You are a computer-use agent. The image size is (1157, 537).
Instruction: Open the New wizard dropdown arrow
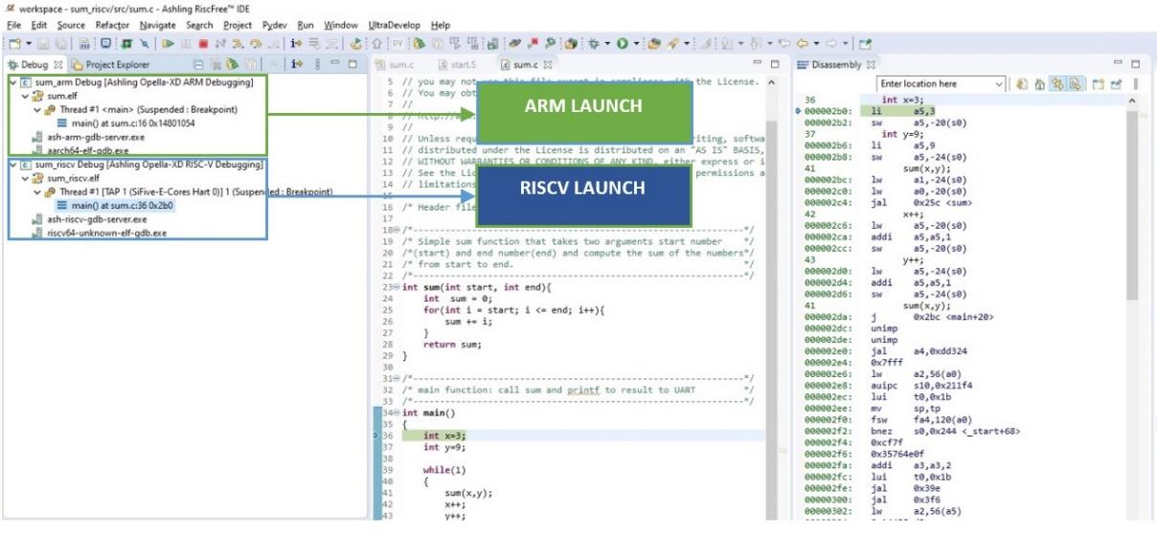pos(29,43)
